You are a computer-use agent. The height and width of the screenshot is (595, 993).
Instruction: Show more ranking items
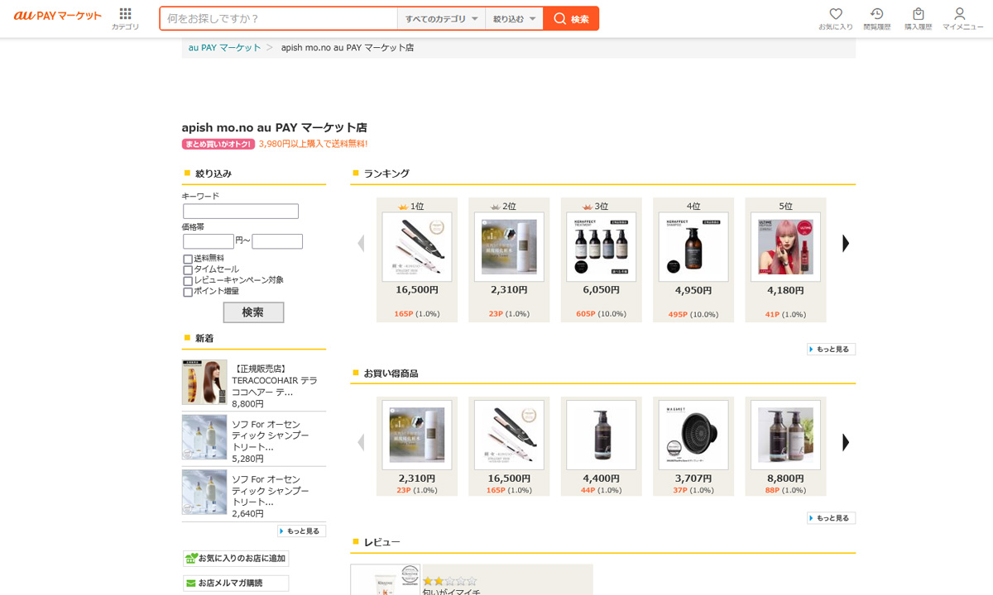(831, 350)
